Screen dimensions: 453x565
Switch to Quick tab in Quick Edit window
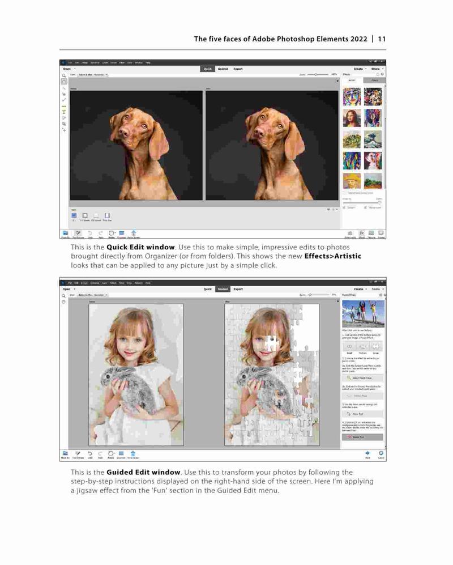click(208, 69)
